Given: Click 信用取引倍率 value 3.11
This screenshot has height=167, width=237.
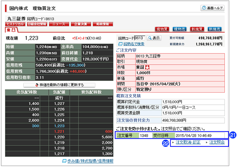Looking at the screenshot, I should click(x=40, y=77).
